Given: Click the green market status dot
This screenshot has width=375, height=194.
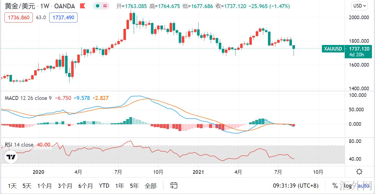Looking at the screenshot, I should (97, 6).
